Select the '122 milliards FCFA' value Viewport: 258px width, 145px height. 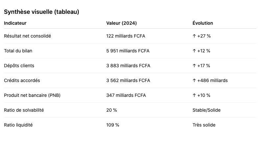(126, 36)
